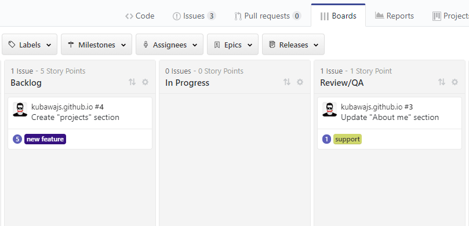Click the 1 story point badge
This screenshot has width=469, height=226.
326,139
